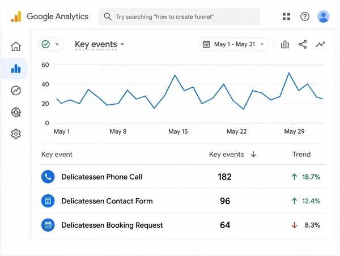Click the May 22 axis label

pos(236,131)
